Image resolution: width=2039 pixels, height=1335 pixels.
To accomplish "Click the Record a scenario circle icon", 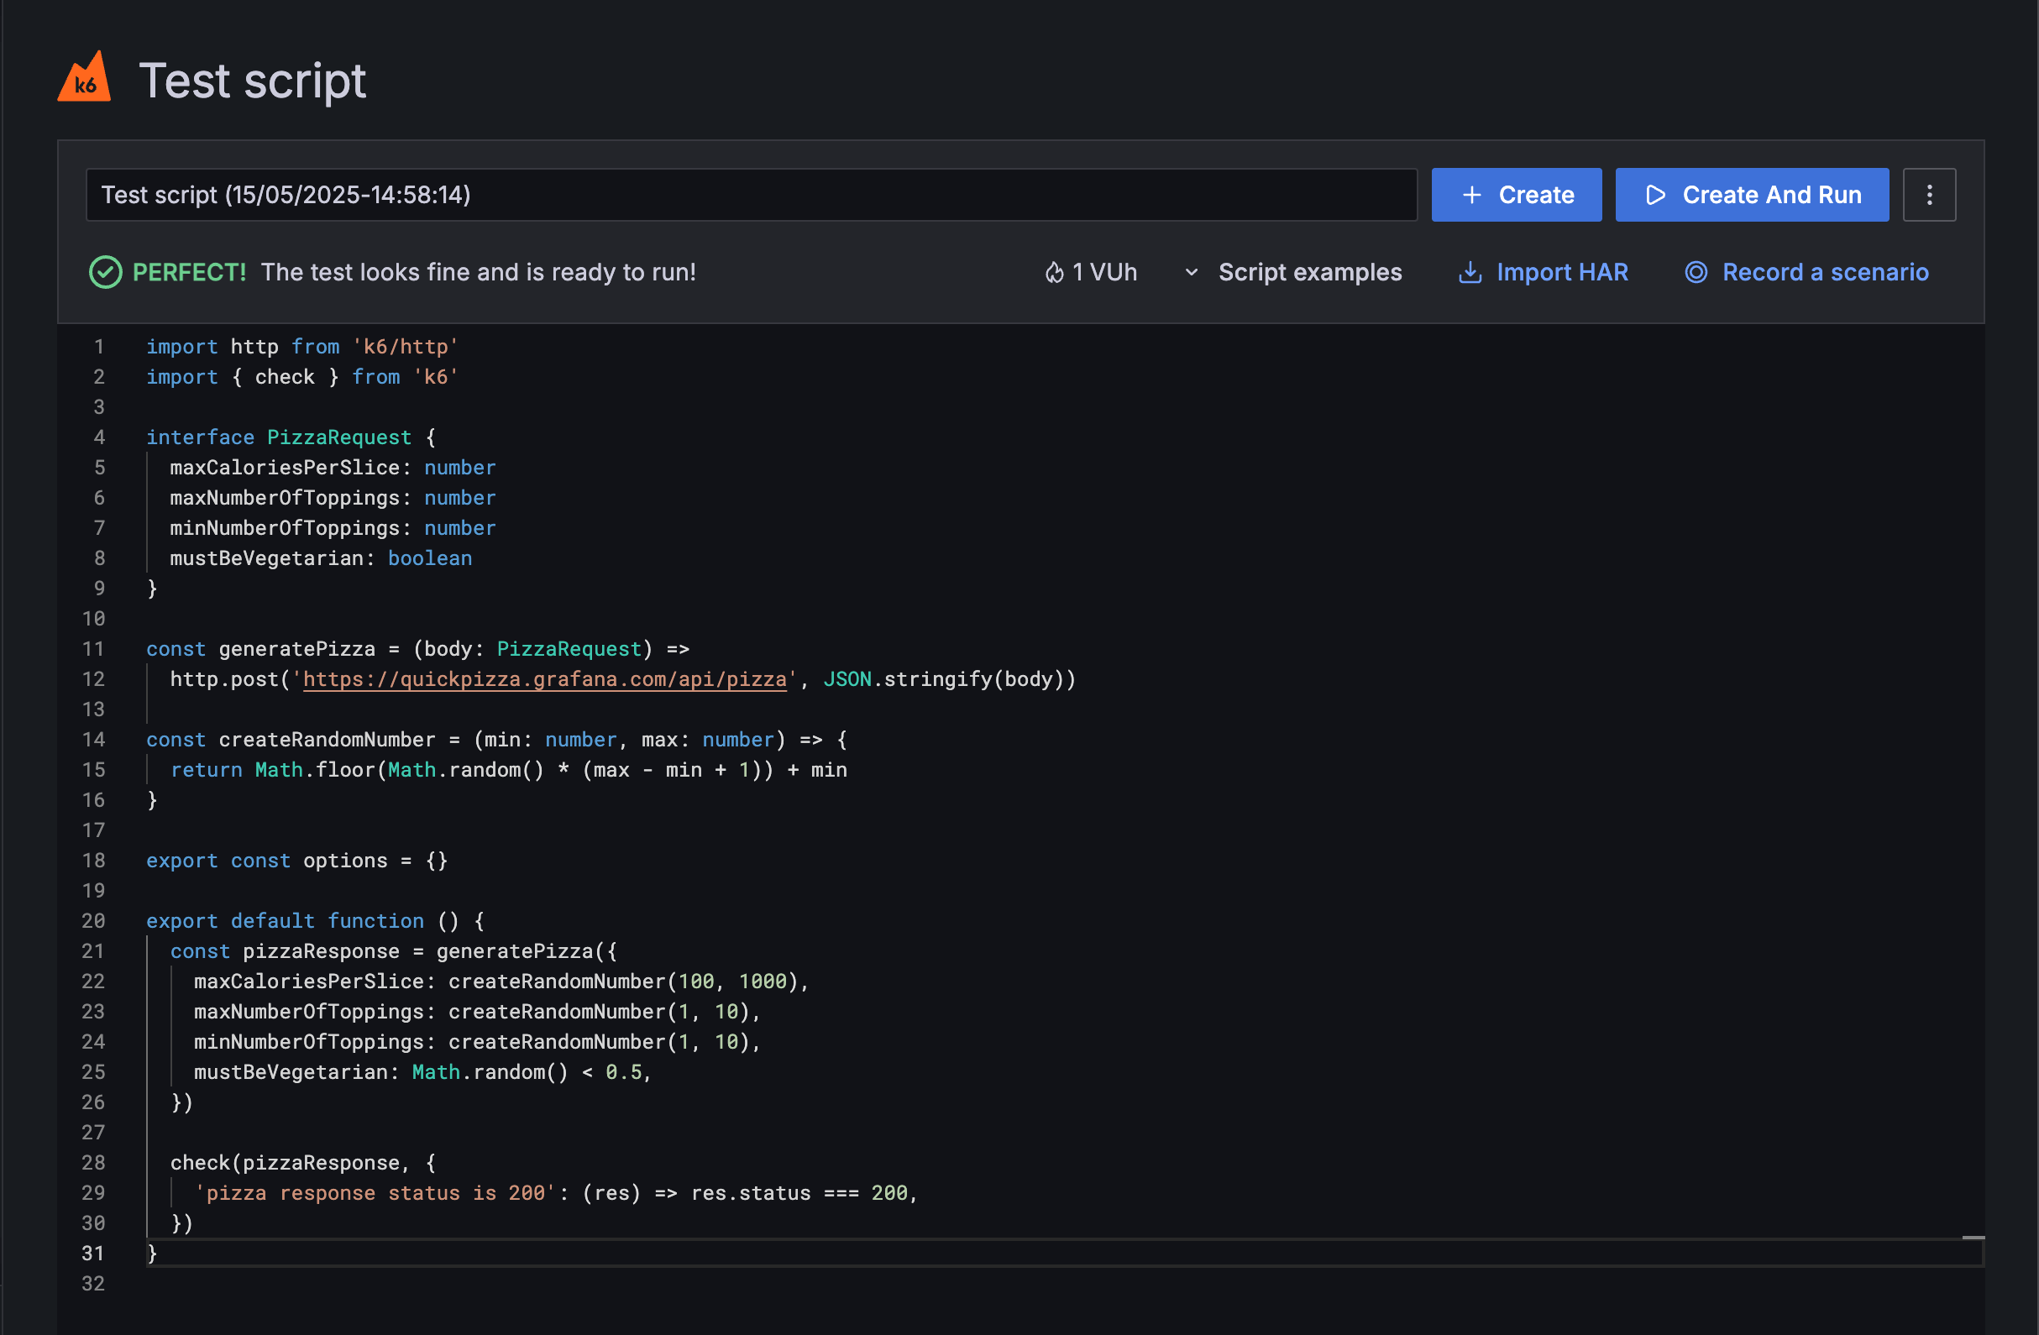I will 1696,272.
